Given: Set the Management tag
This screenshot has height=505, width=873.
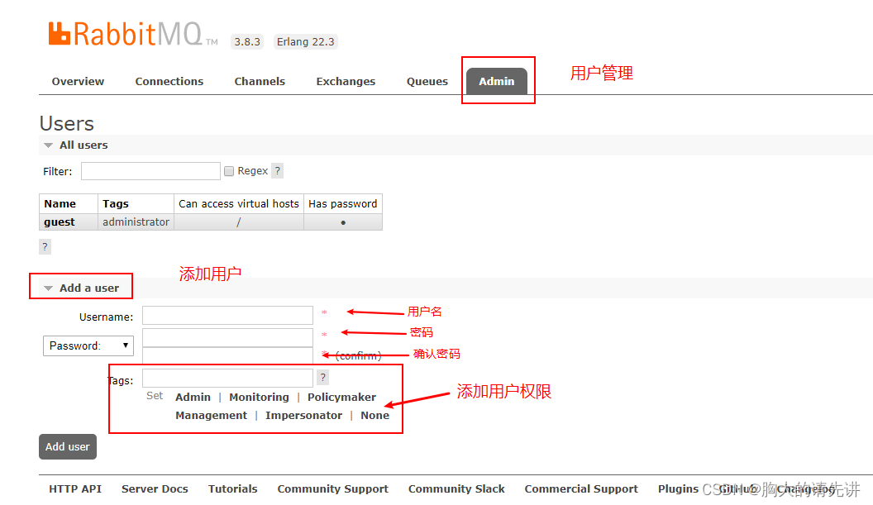Looking at the screenshot, I should point(211,416).
